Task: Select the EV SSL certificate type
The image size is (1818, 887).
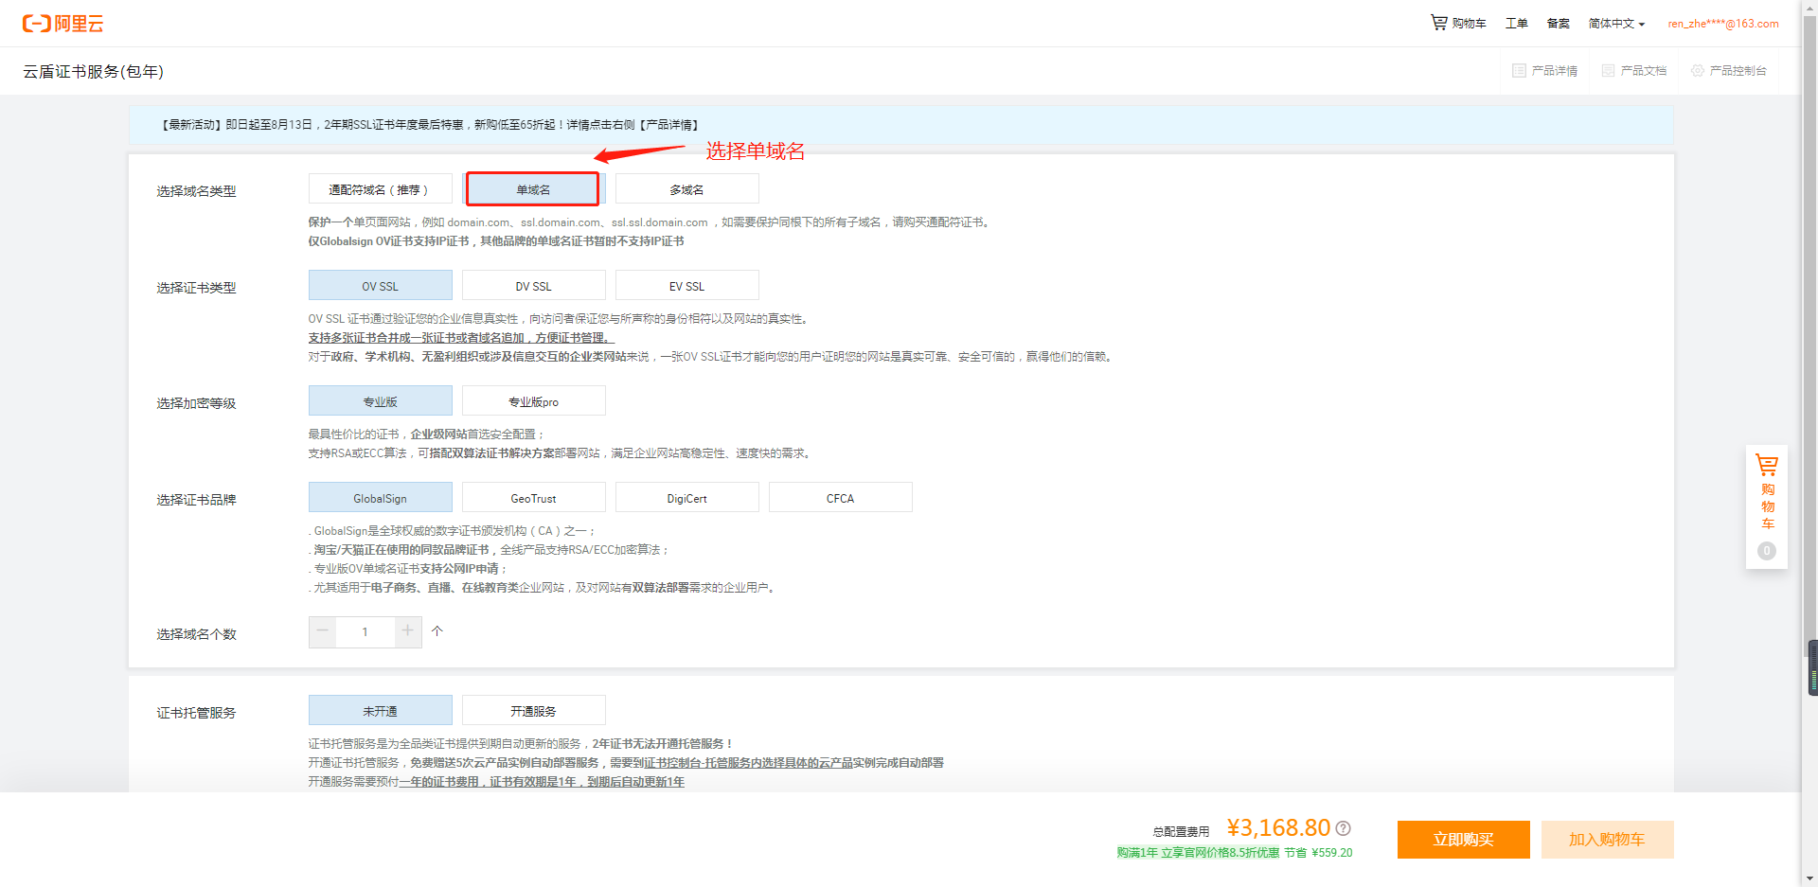Action: click(x=686, y=286)
